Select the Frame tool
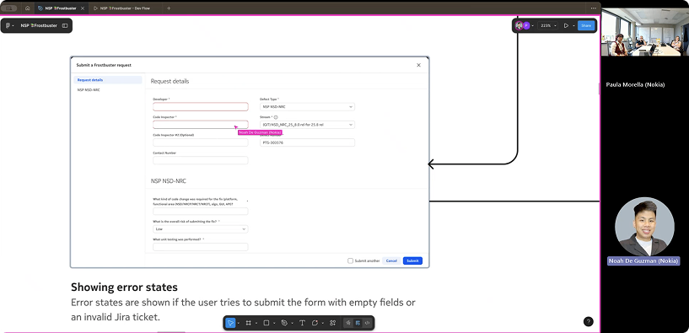Screen dimensions: 689x333 click(248, 323)
